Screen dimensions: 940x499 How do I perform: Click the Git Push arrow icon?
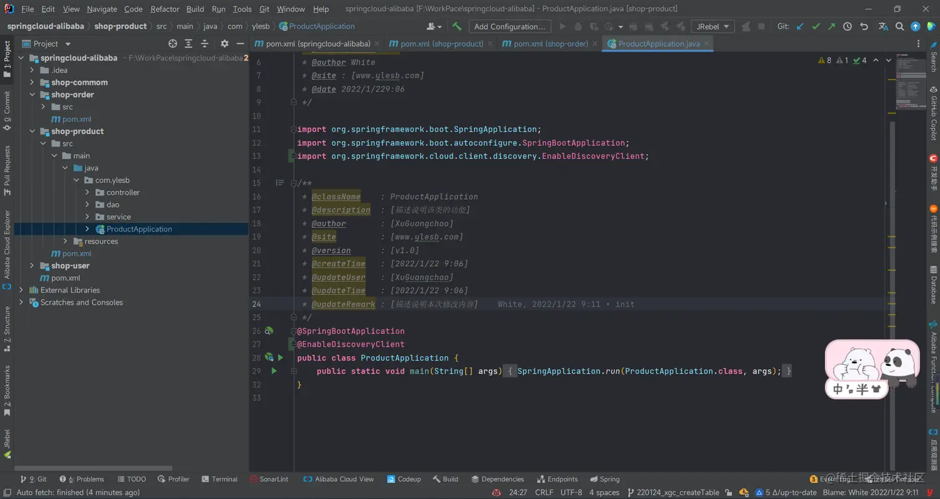tap(831, 26)
